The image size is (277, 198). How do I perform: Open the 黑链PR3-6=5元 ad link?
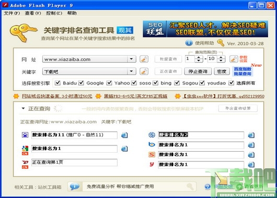click(x=135, y=96)
